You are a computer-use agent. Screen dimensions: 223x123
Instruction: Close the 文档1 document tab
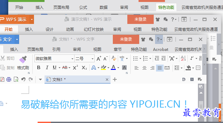pos(107,80)
